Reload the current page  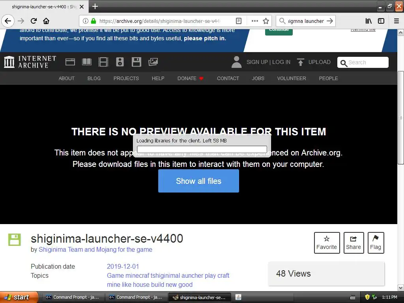[34, 21]
